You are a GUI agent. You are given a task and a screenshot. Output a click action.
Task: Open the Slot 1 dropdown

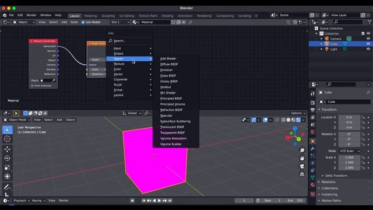[120, 22]
